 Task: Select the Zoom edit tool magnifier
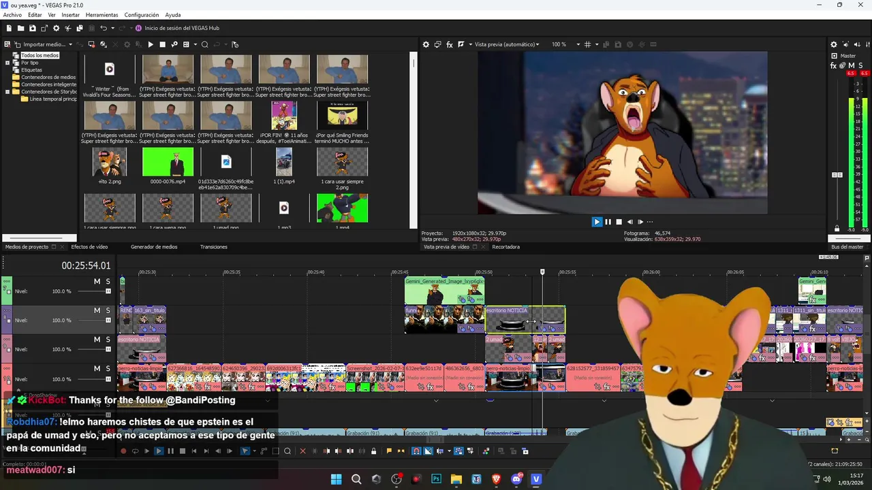[x=287, y=451]
